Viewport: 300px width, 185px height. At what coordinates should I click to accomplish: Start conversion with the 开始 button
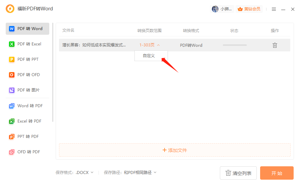tap(277, 173)
